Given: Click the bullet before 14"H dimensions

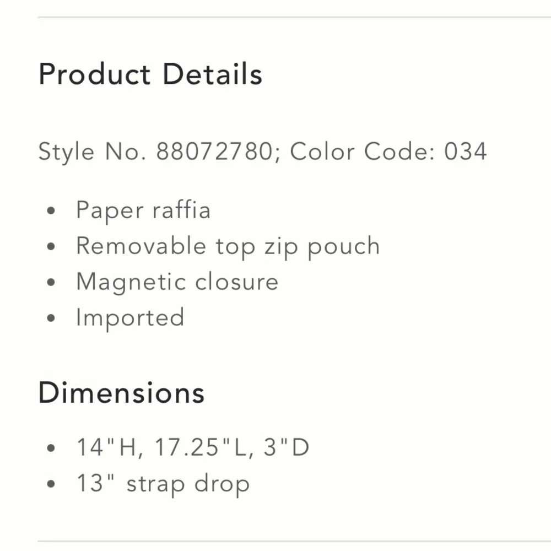Looking at the screenshot, I should coord(51,448).
